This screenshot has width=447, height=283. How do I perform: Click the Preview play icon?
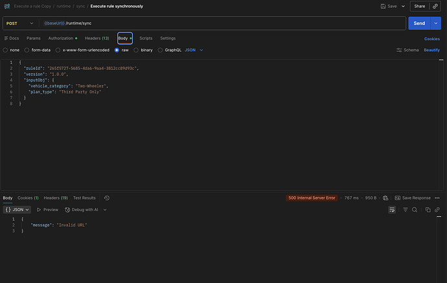click(39, 210)
